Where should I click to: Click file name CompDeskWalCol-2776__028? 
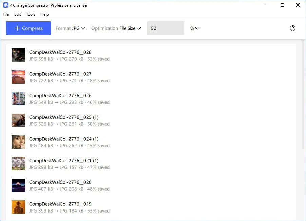tap(60, 52)
